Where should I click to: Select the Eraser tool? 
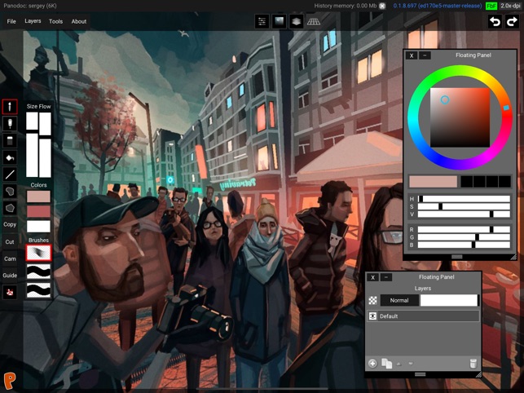tap(10, 140)
